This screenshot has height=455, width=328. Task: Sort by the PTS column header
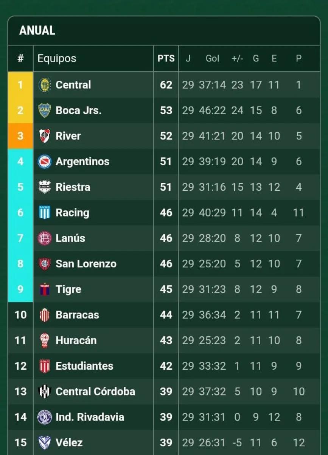click(166, 58)
